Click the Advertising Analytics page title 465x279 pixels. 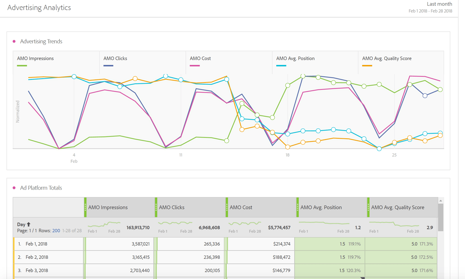click(39, 7)
